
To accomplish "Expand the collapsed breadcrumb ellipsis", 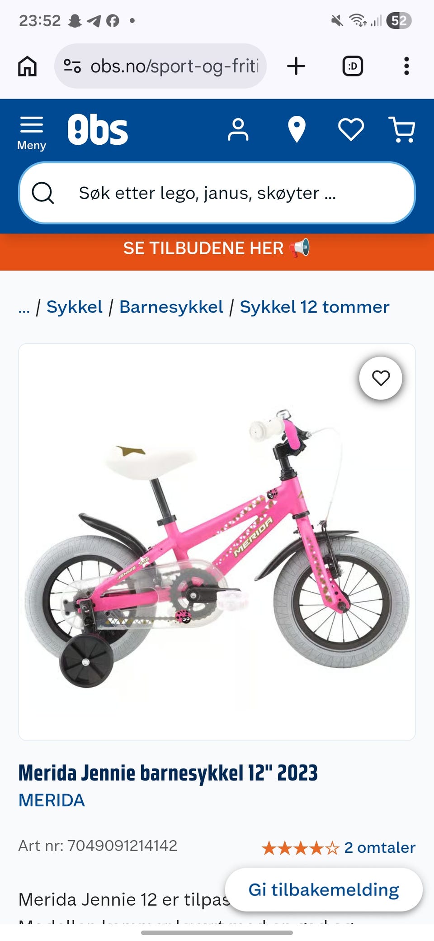I will coord(24,307).
